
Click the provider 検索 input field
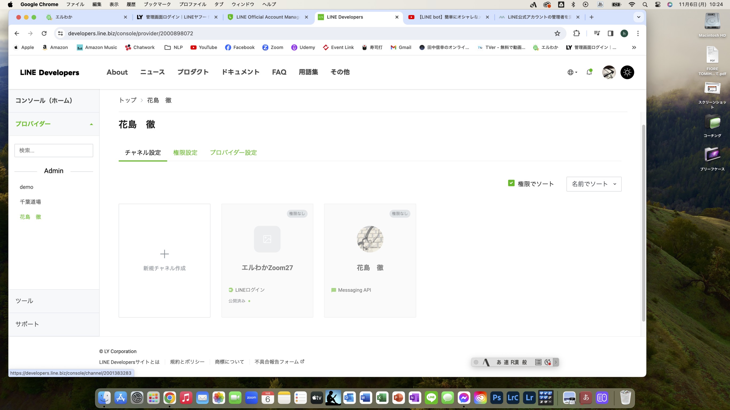(x=54, y=150)
